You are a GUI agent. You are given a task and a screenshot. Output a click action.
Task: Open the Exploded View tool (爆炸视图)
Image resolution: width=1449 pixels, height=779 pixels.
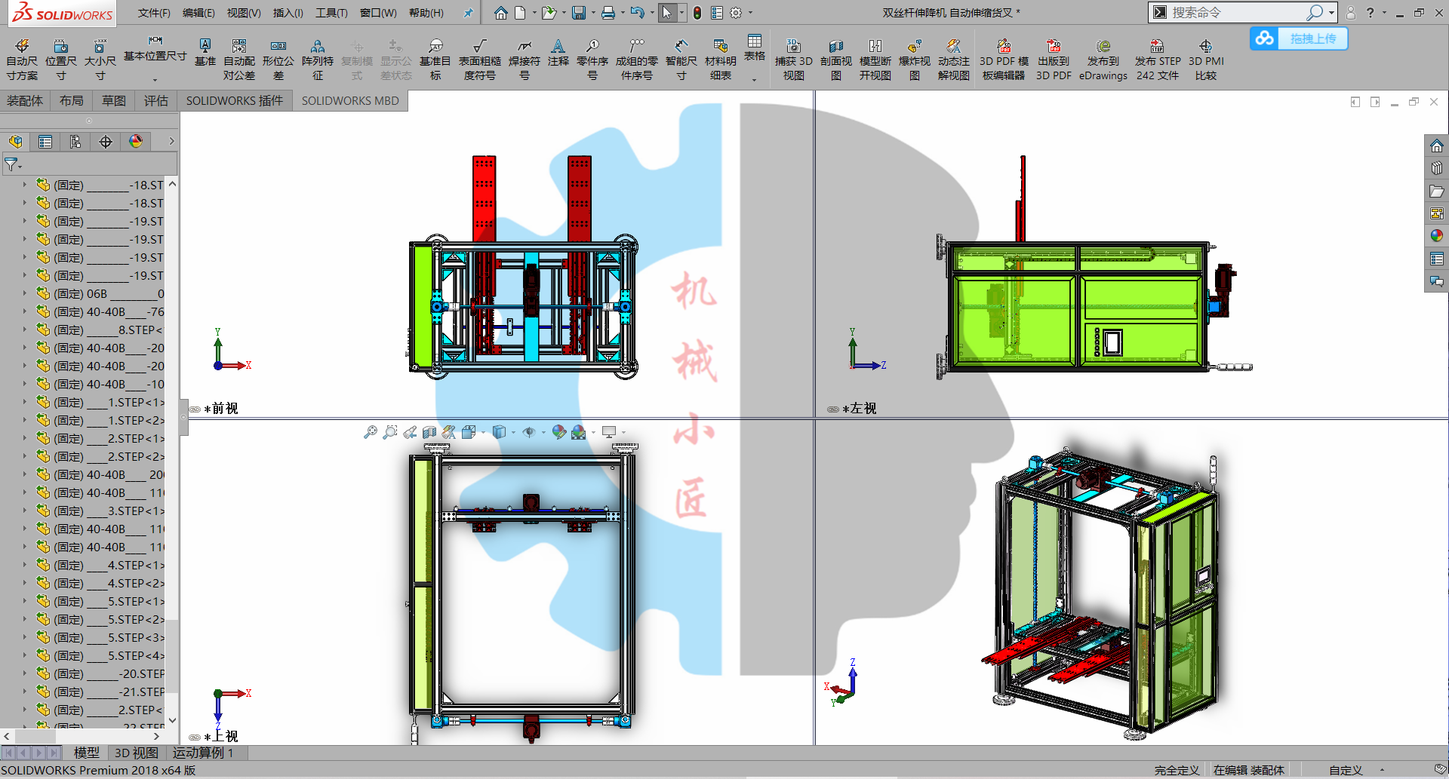pos(915,60)
